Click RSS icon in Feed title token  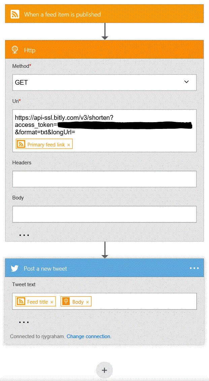[21, 302]
